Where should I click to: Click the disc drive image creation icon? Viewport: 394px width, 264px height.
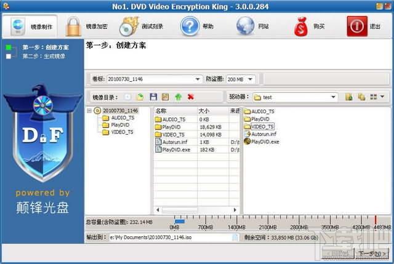(x=18, y=26)
